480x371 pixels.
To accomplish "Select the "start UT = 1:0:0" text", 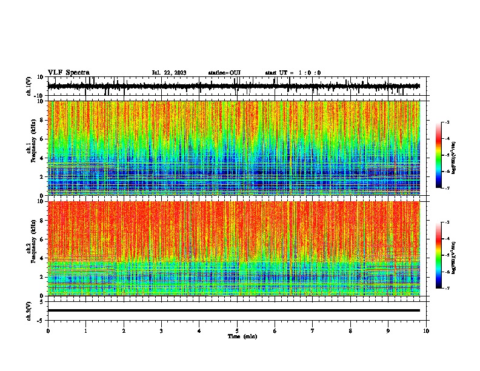I will point(293,73).
